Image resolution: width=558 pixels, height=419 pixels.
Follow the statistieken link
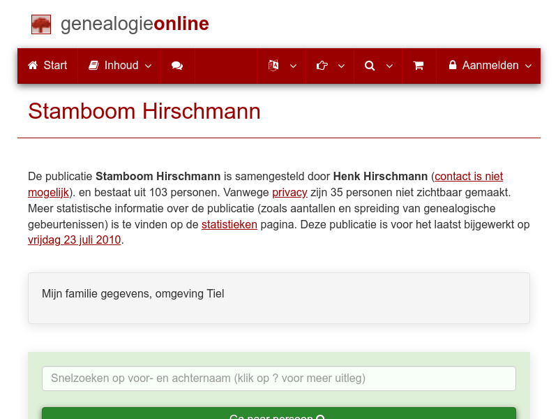pos(229,224)
